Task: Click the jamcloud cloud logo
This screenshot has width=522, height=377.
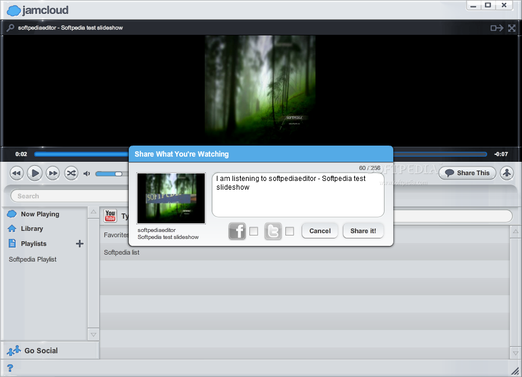Action: 14,10
